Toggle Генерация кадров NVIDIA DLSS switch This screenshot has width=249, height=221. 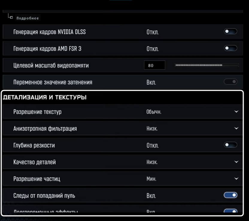tap(230, 31)
